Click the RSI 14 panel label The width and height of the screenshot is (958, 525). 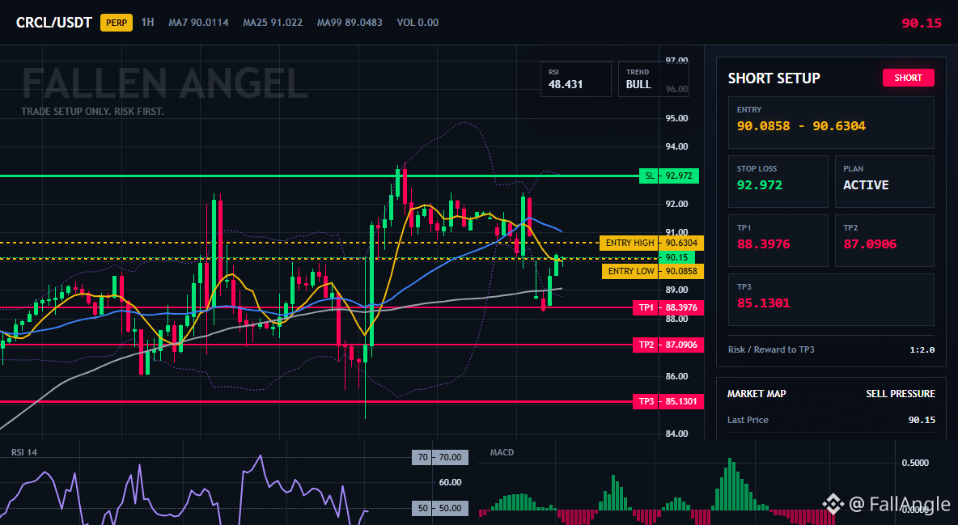coord(23,452)
